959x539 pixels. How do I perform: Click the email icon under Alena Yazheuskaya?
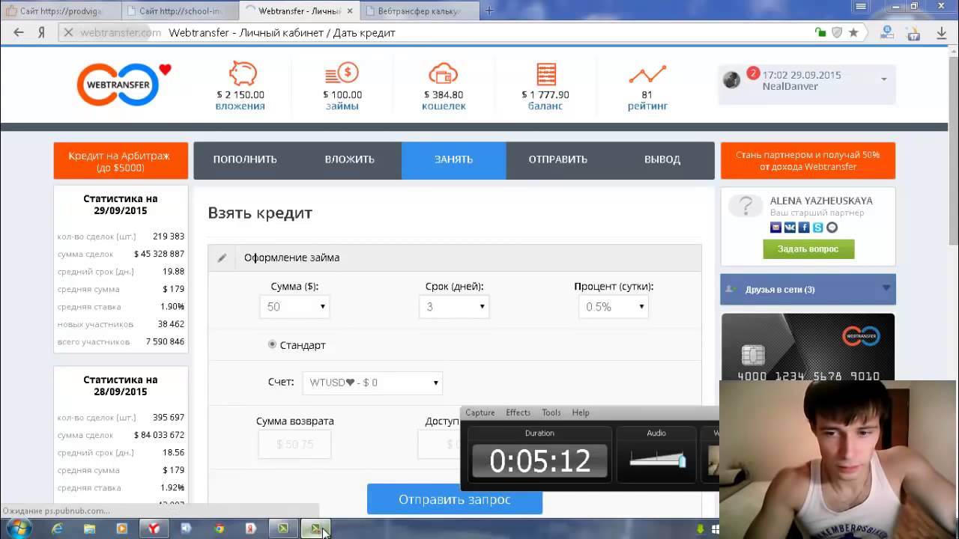click(x=775, y=228)
